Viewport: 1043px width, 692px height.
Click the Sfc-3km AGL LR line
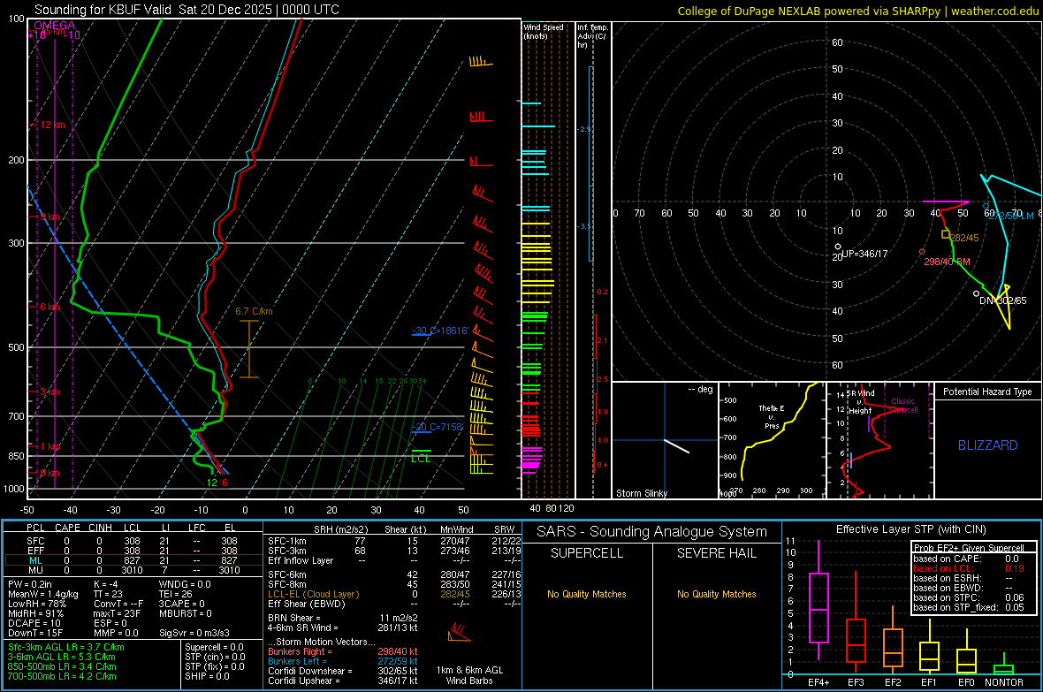pyautogui.click(x=66, y=647)
